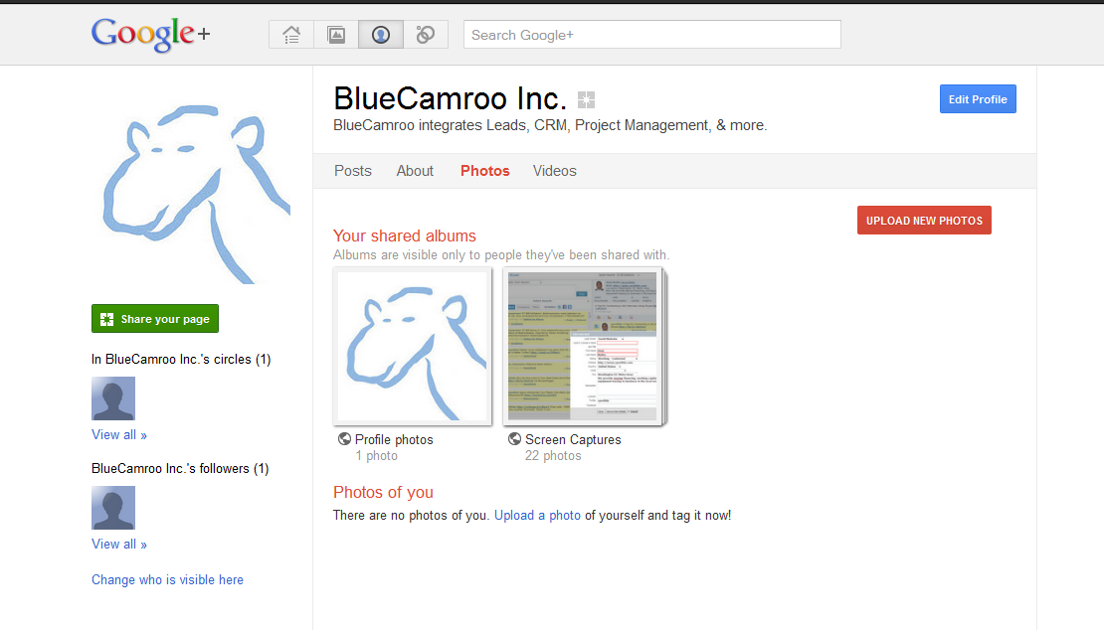Click View all under circles

(119, 434)
